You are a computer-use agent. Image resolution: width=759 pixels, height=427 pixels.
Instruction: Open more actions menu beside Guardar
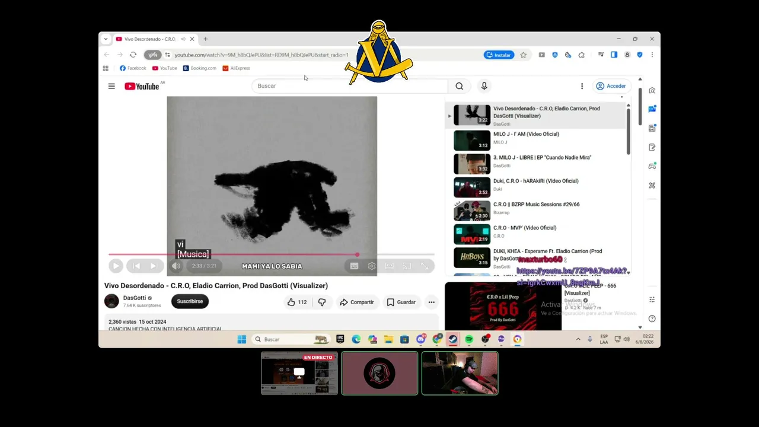pos(432,302)
